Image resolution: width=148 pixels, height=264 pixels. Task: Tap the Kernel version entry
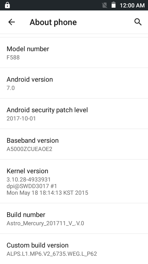pyautogui.click(x=74, y=181)
